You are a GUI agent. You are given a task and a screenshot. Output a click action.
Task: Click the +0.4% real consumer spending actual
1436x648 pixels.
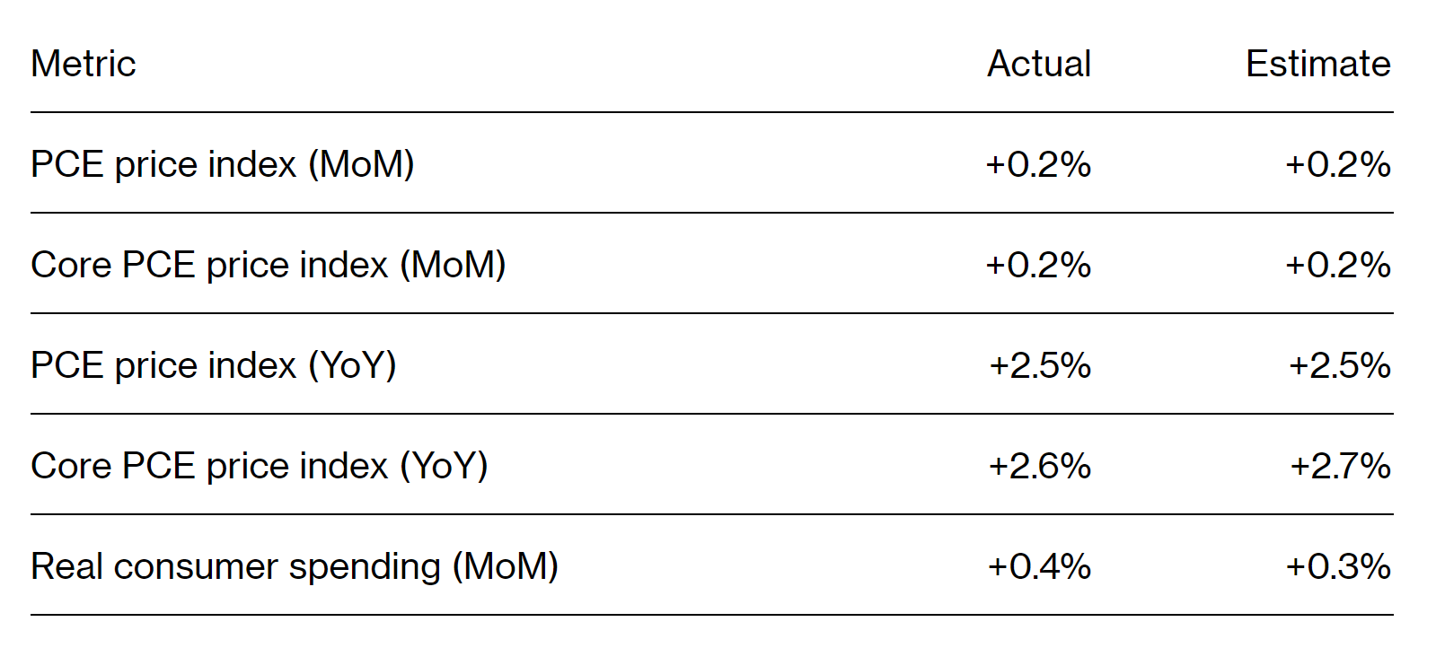click(x=1039, y=566)
